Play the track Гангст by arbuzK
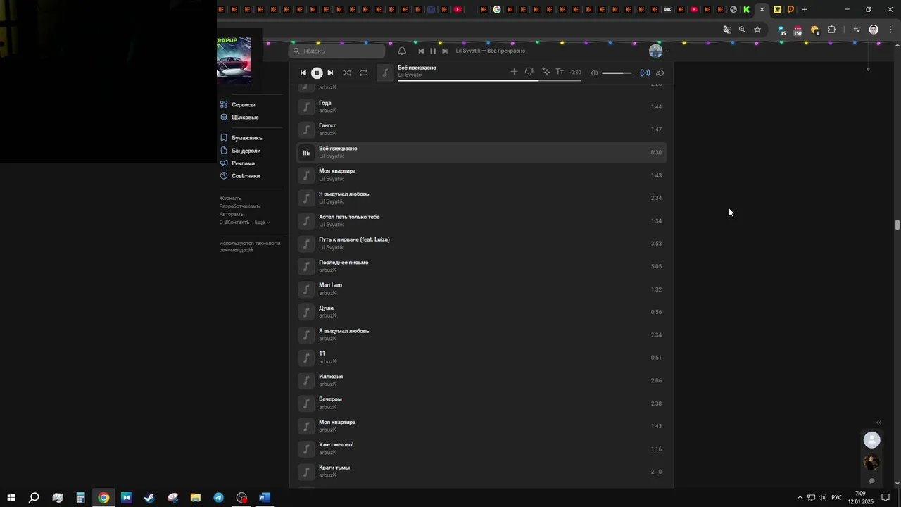The width and height of the screenshot is (901, 507). [481, 130]
